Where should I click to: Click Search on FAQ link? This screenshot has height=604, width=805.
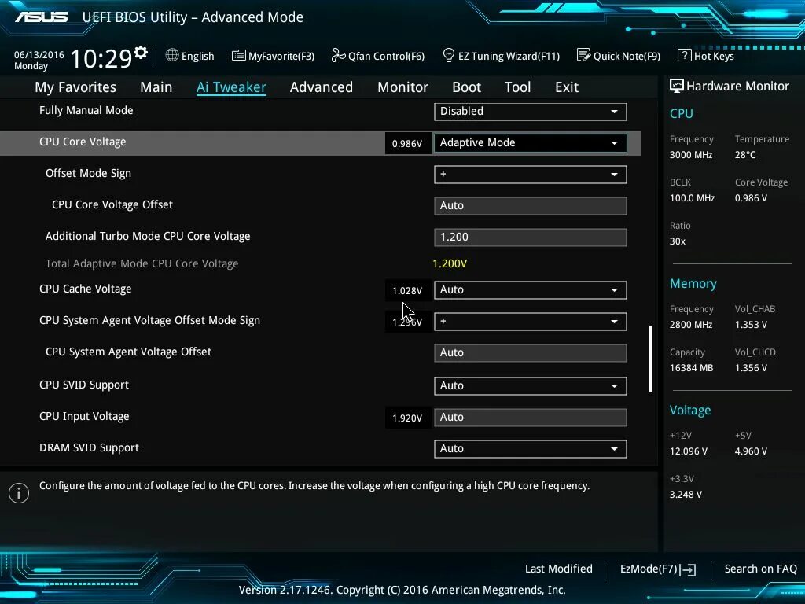point(760,569)
